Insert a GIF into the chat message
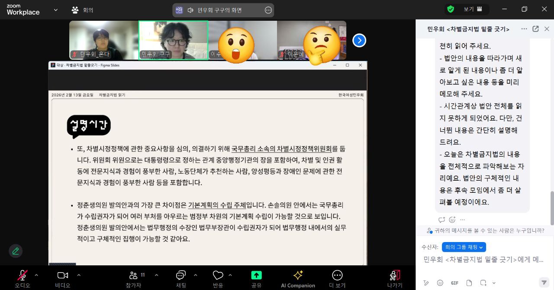554x290 pixels. coord(454,283)
